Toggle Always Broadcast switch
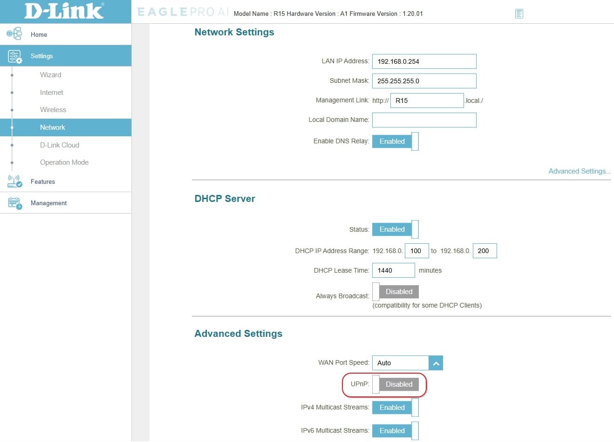The image size is (614, 442). point(396,292)
